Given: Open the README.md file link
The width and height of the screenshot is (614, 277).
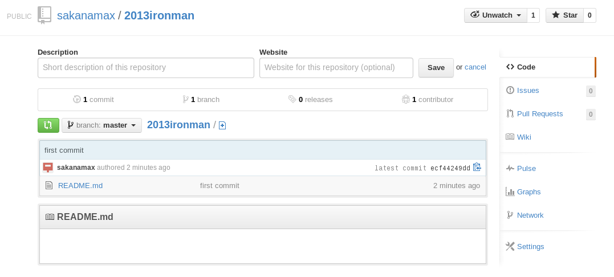Looking at the screenshot, I should (80, 185).
